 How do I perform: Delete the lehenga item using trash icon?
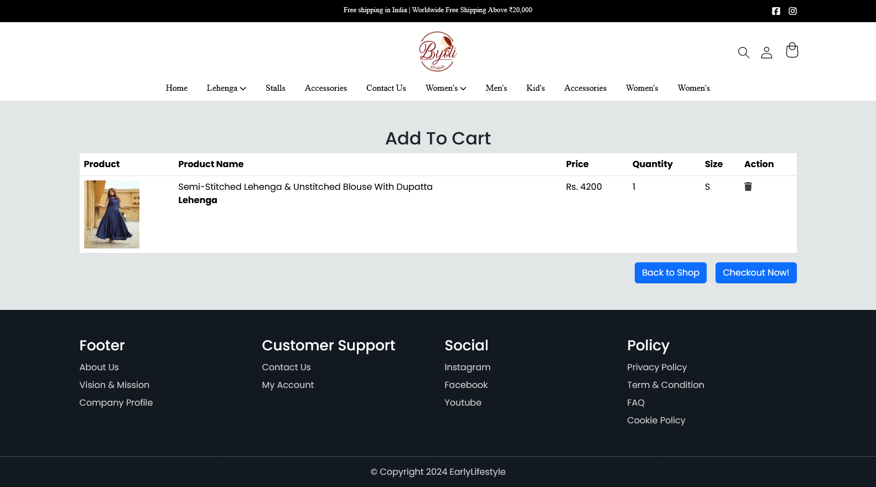click(748, 186)
